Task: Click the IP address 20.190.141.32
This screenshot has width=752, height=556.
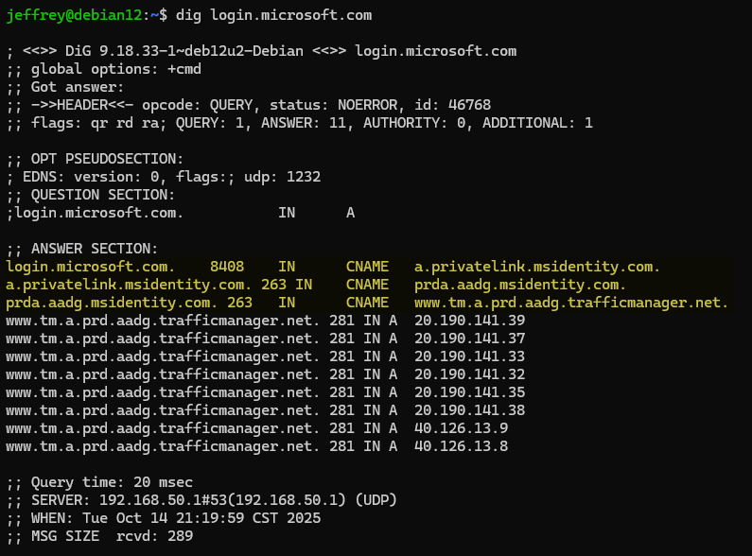Action: [x=469, y=374]
